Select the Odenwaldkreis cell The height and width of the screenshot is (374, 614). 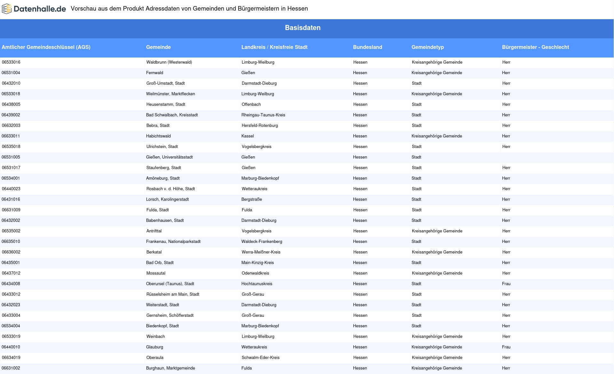click(x=256, y=273)
